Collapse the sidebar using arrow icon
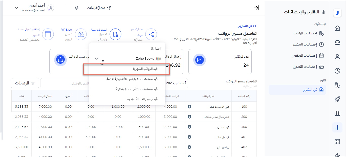 click(256, 8)
